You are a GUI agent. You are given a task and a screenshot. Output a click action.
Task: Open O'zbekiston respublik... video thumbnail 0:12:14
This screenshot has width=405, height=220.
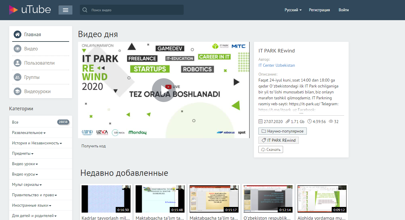tap(268, 199)
